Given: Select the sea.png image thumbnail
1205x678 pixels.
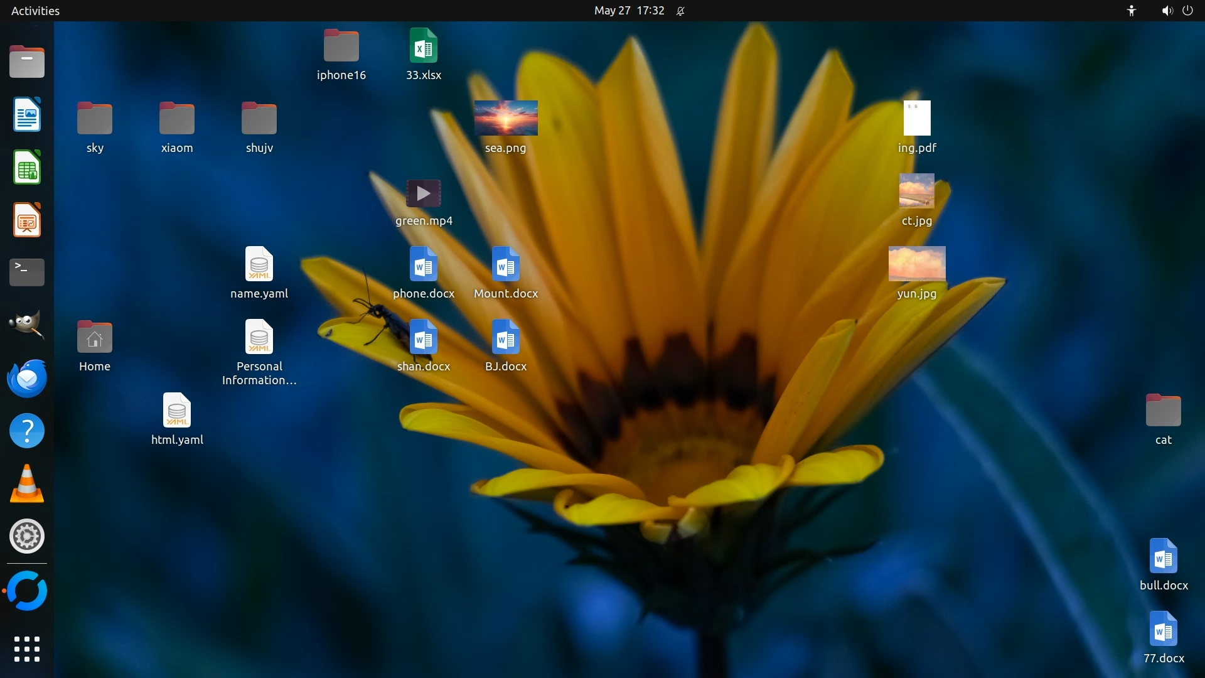Looking at the screenshot, I should coord(506,118).
